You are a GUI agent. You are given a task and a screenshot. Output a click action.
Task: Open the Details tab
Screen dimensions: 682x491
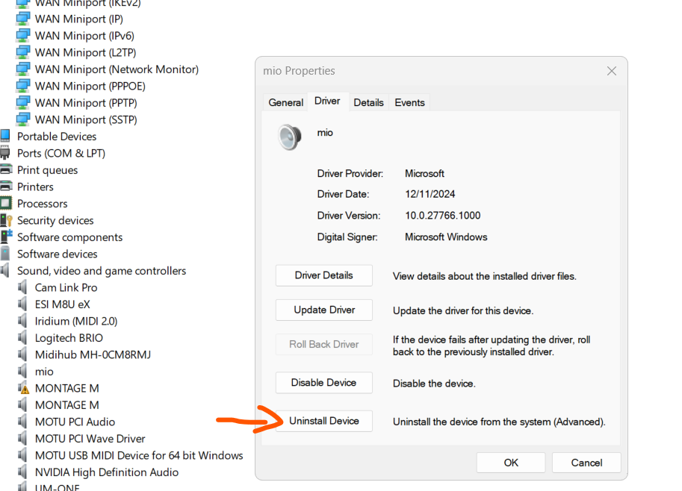pos(368,103)
